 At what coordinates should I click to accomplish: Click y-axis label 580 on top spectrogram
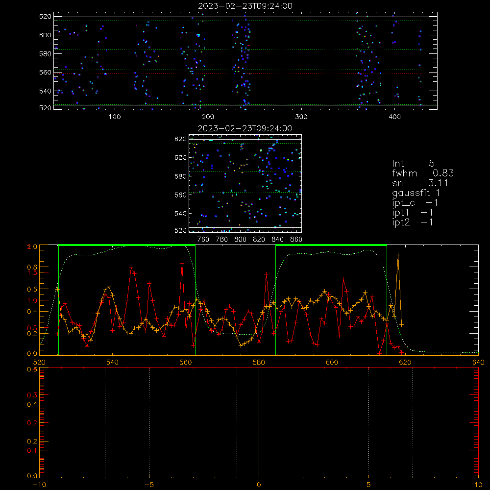click(x=45, y=54)
